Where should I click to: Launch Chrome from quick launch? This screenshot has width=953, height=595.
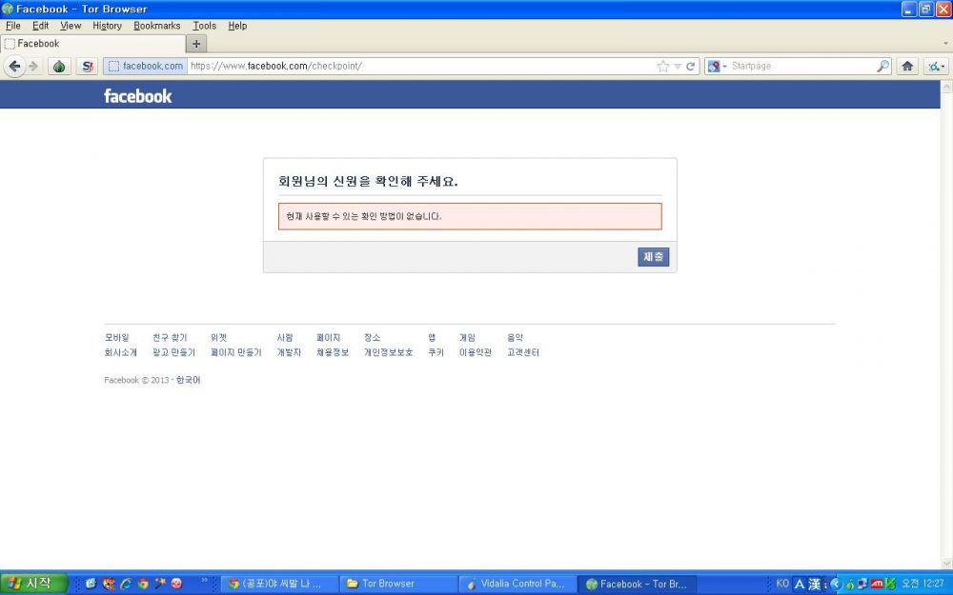[x=143, y=584]
